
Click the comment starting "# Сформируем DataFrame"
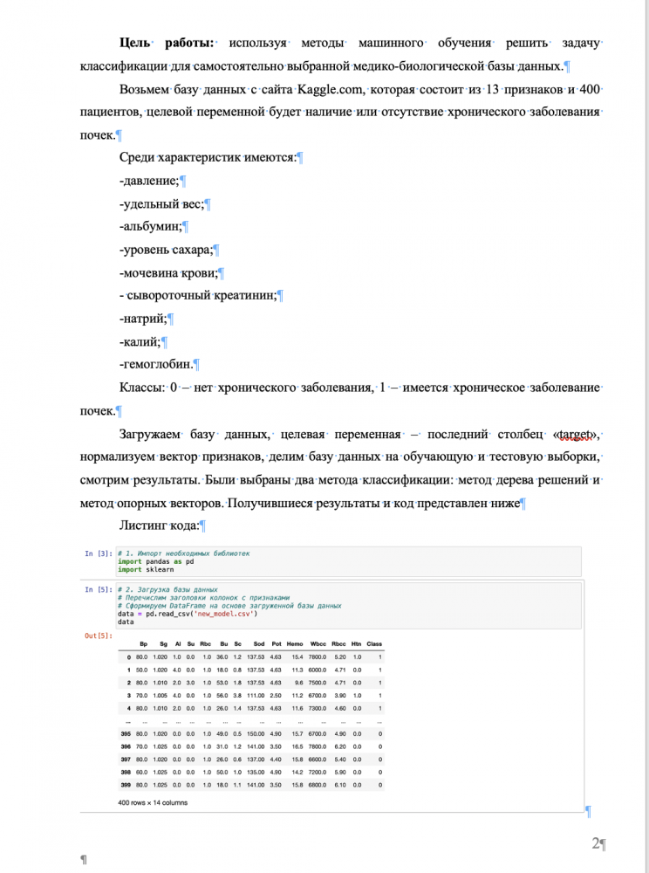click(x=229, y=606)
